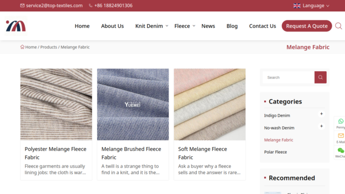This screenshot has height=194, width=345.
Task: Open the Soft Melange Fleece Fabric title
Action: coord(203,153)
